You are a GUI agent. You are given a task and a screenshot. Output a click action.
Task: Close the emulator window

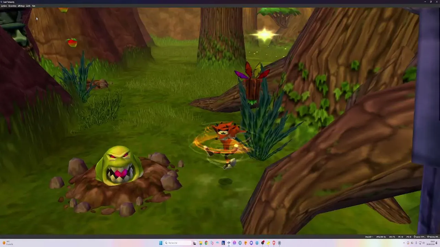pos(437,2)
